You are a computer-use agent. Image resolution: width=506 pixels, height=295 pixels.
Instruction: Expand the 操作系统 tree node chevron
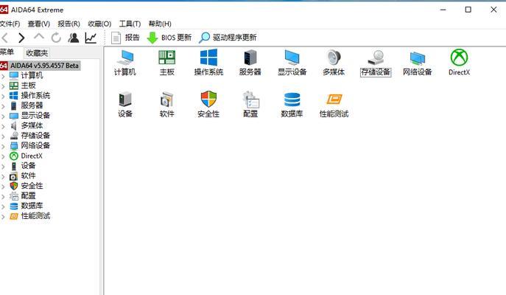[3, 97]
